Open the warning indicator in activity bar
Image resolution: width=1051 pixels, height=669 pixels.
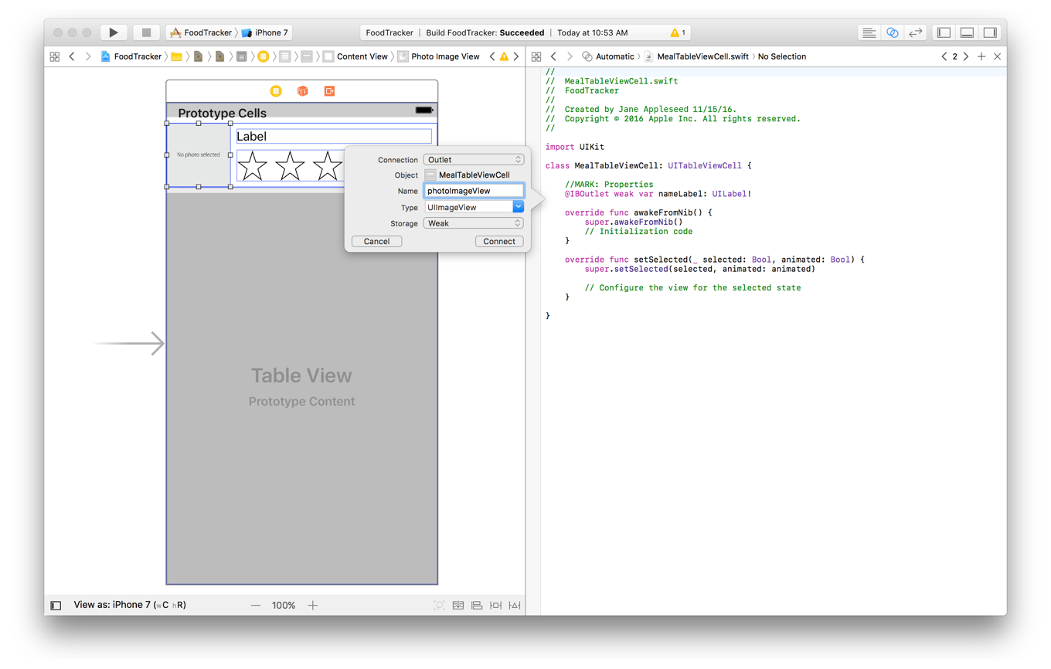[678, 32]
